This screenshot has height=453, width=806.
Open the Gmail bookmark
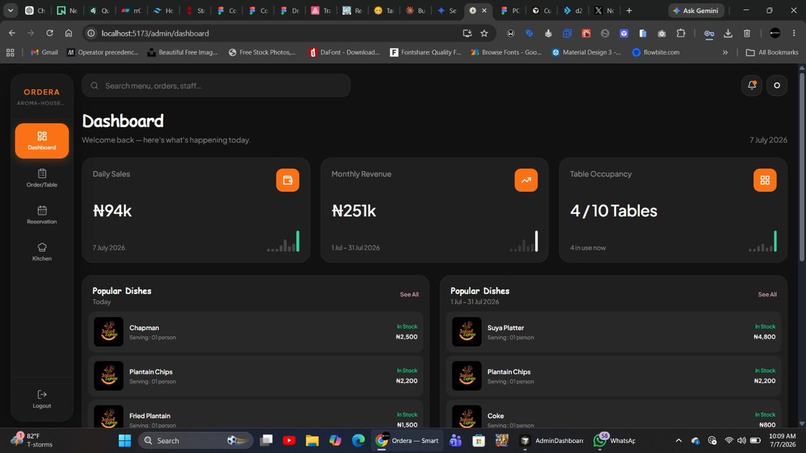44,52
